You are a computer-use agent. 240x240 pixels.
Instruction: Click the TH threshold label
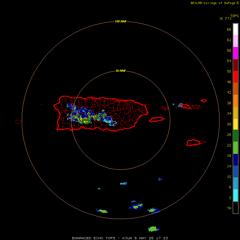tap(229, 208)
